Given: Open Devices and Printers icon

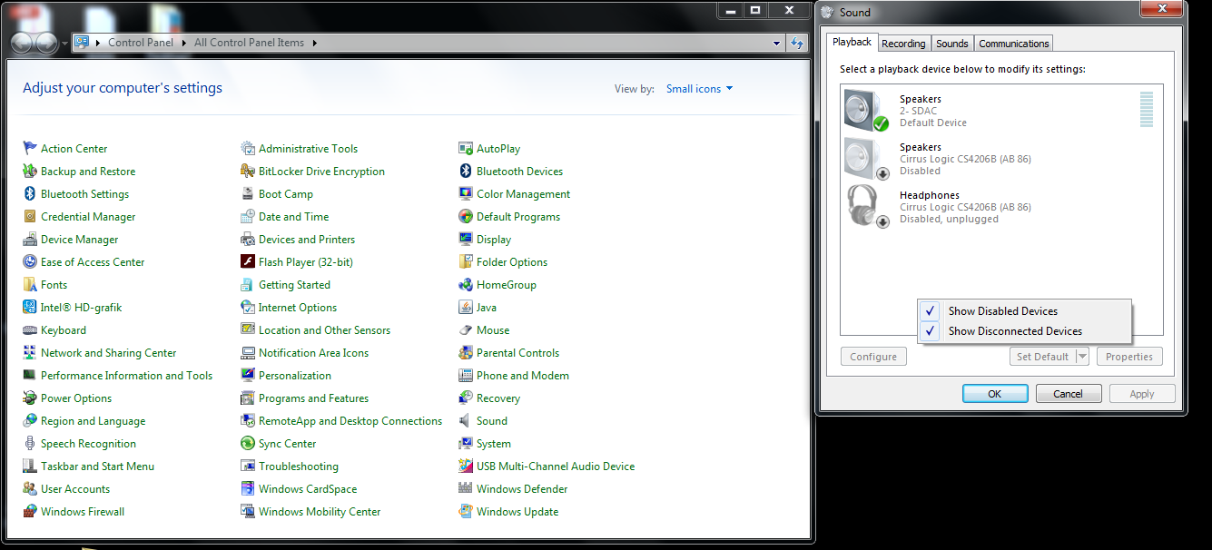Looking at the screenshot, I should pyautogui.click(x=248, y=240).
